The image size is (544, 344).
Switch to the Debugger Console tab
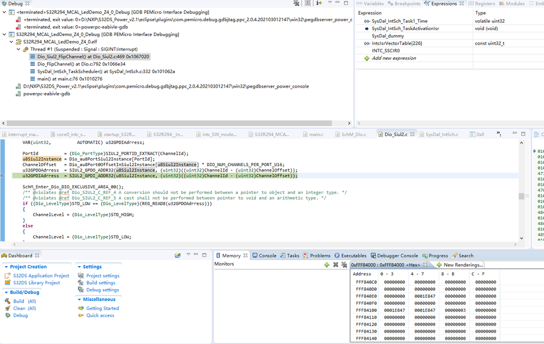[394, 256]
